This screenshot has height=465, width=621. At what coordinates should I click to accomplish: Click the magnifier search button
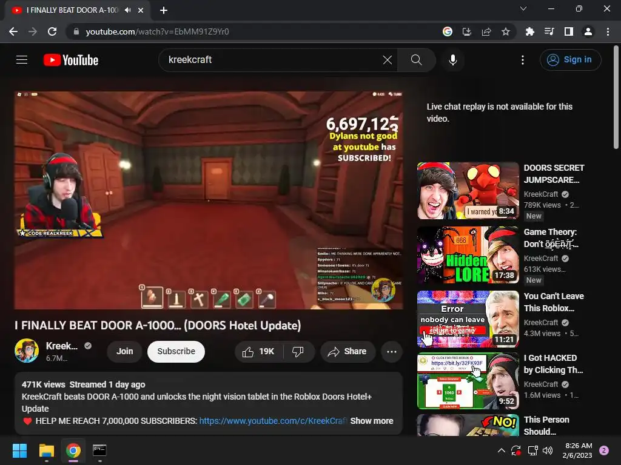416,60
